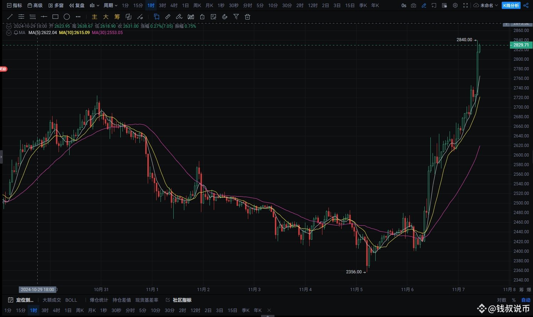Open 高级 advanced menu

(x=35, y=5)
